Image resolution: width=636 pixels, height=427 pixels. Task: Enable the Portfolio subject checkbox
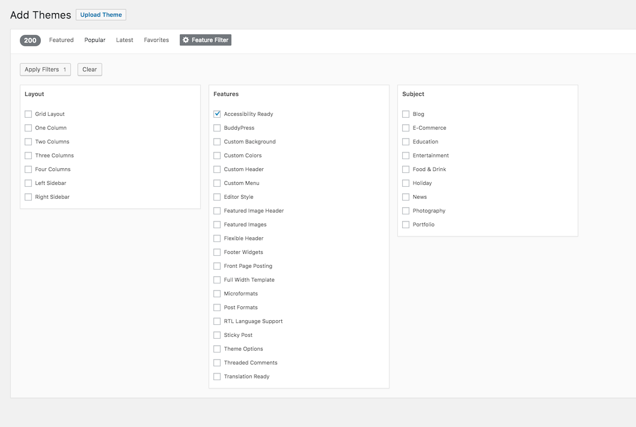click(x=406, y=224)
